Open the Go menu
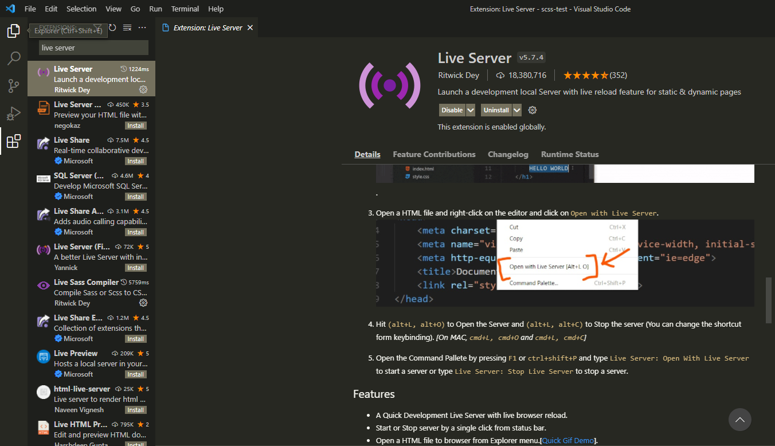Screen dimensions: 775x446 click(135, 9)
